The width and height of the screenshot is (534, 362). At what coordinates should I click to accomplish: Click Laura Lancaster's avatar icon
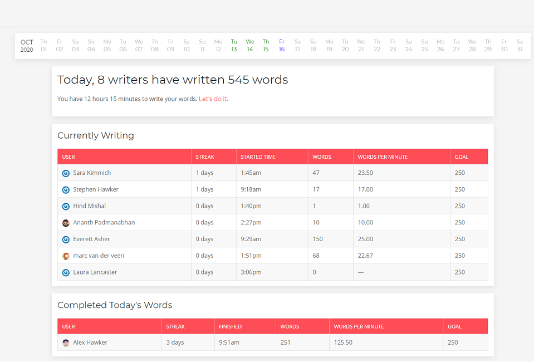(65, 272)
